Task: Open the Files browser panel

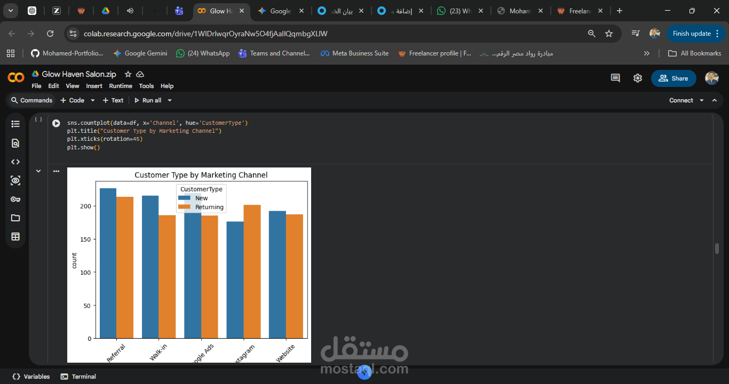Action: (15, 218)
